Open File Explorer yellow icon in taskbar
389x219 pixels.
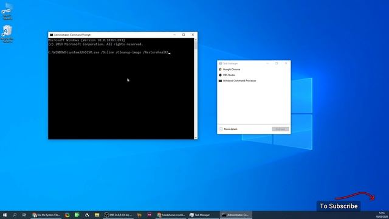point(97,215)
